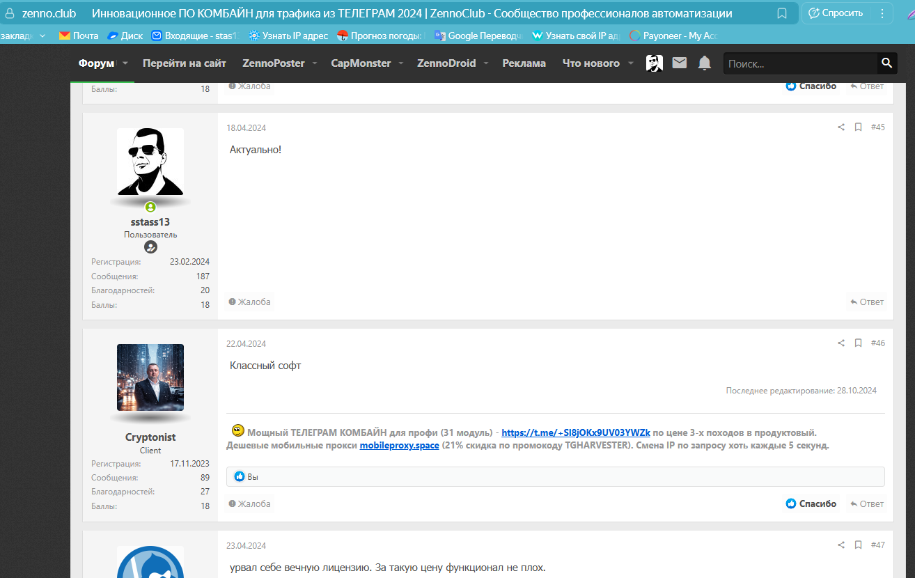The width and height of the screenshot is (915, 578).
Task: Go to Перейти на сайт
Action: point(185,63)
